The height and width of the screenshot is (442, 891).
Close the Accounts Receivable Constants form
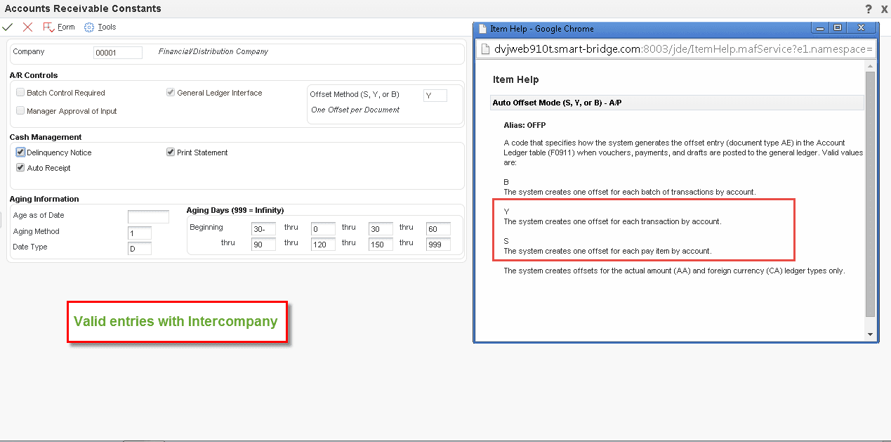(884, 8)
